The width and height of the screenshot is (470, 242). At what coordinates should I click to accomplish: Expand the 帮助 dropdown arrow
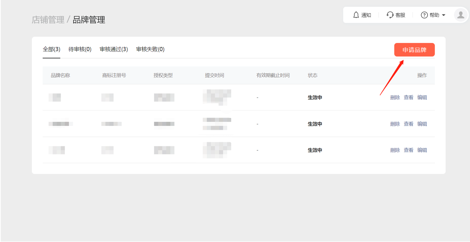pos(444,15)
